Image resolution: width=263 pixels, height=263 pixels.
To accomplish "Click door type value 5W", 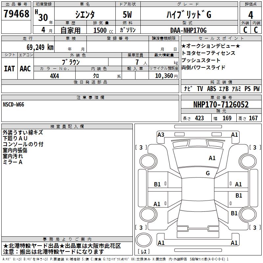I will (x=127, y=14).
